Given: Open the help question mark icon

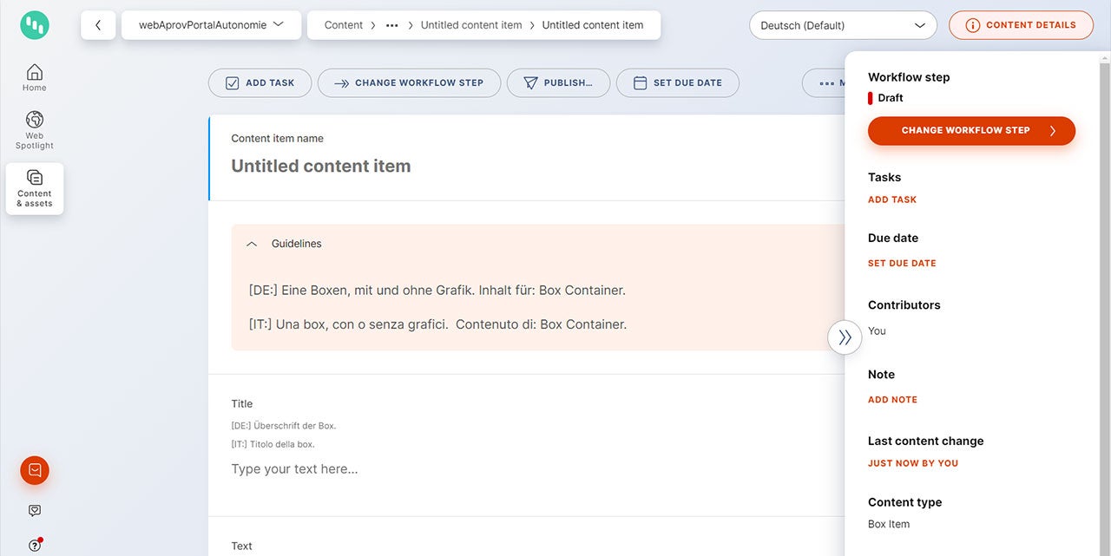Looking at the screenshot, I should 35,546.
